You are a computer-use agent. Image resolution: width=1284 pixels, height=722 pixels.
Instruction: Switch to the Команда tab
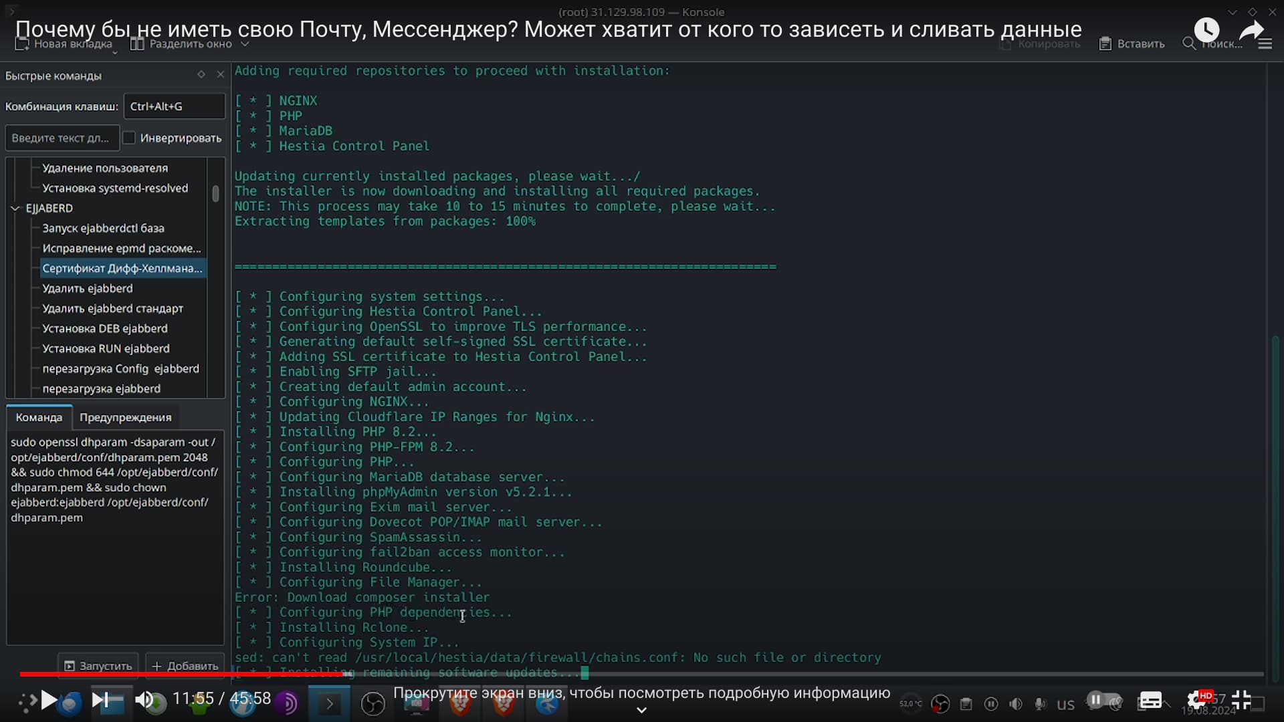[x=39, y=417]
